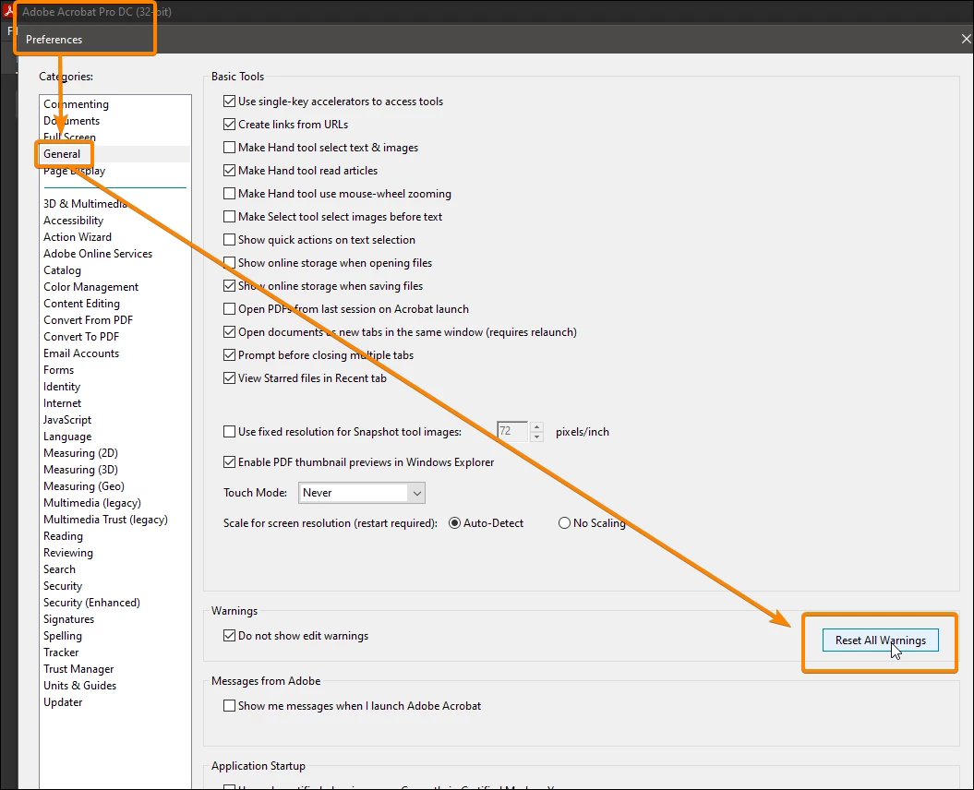Toggle Create links from URLs checkbox
The width and height of the screenshot is (974, 790).
[x=229, y=125]
